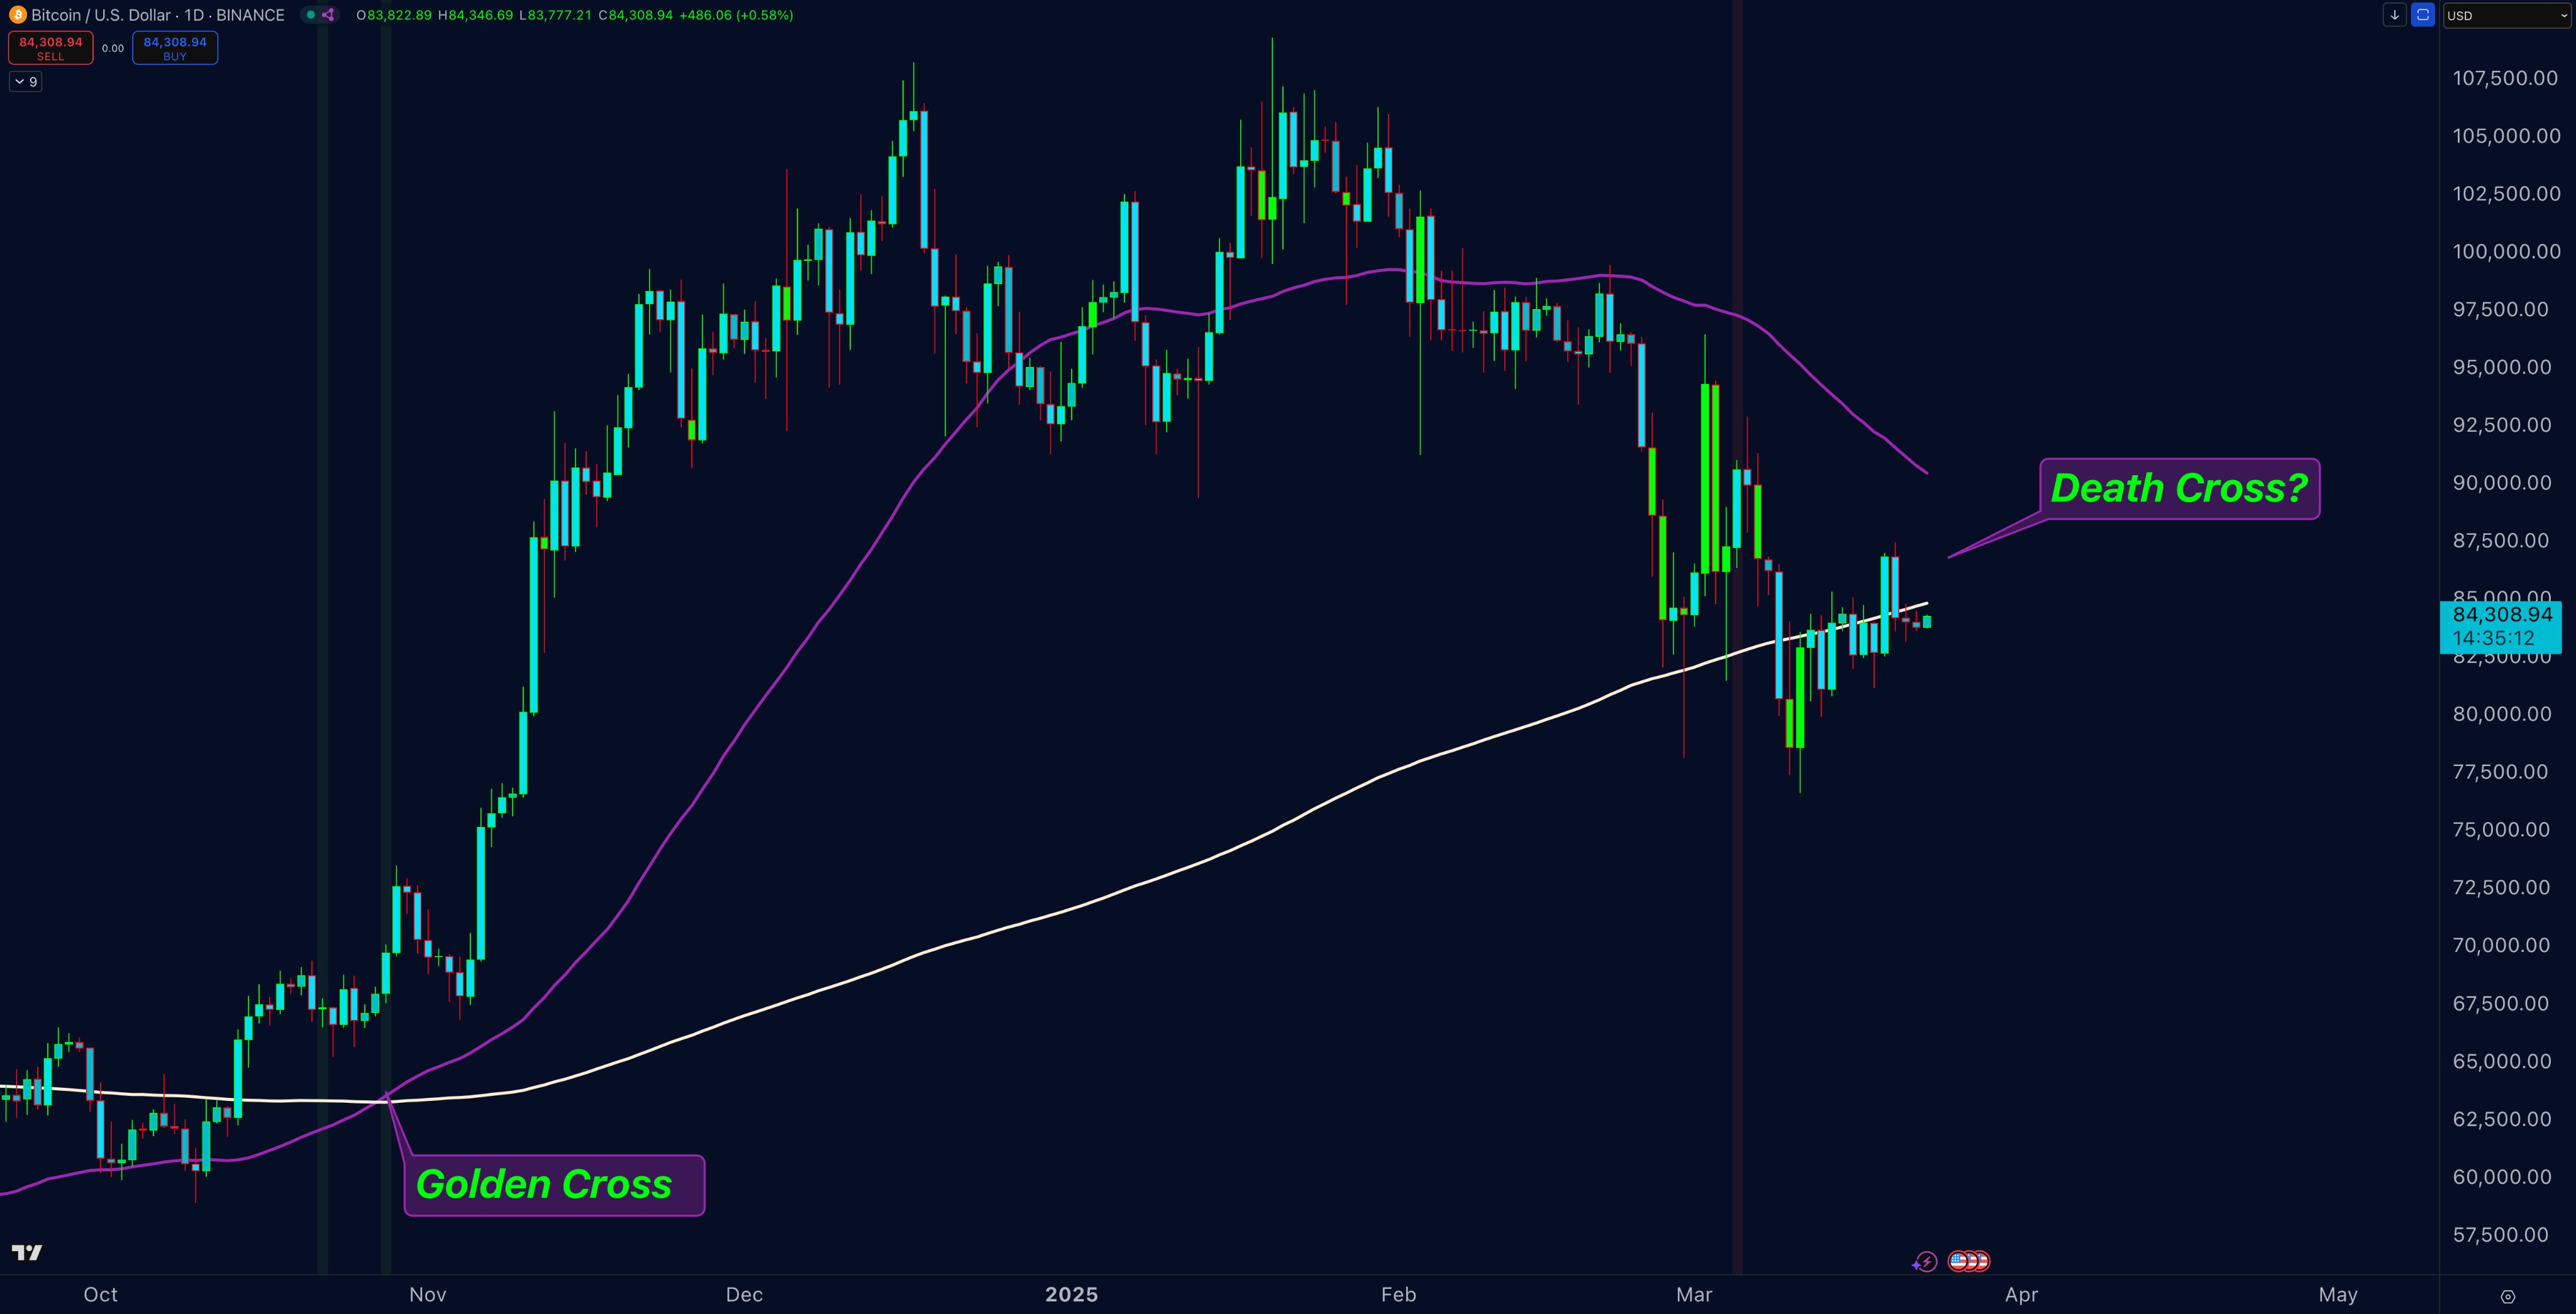Click the purple share-nodes icon beside BINANCE
Image resolution: width=2576 pixels, height=1314 pixels.
coord(329,15)
